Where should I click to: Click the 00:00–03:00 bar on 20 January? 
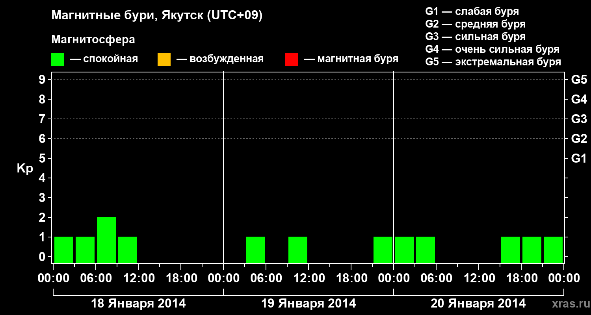tap(404, 250)
